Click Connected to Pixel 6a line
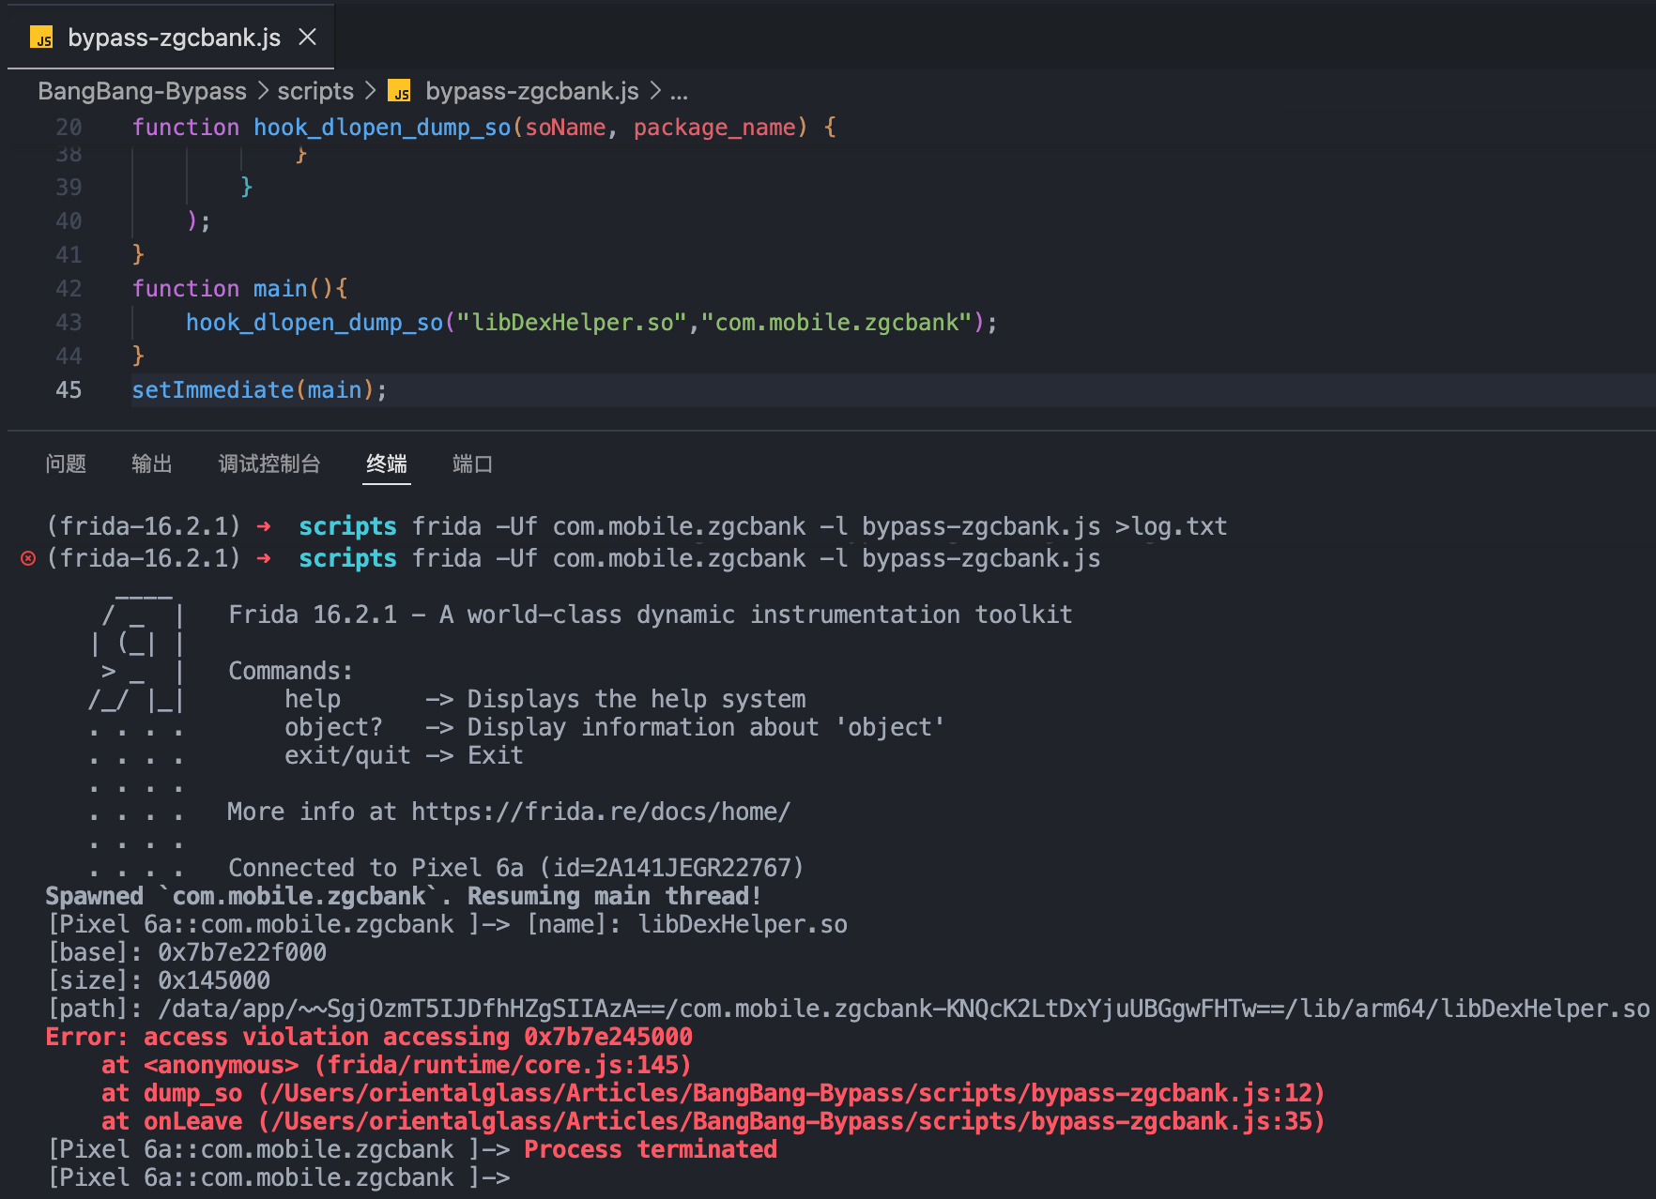1656x1199 pixels. [516, 868]
